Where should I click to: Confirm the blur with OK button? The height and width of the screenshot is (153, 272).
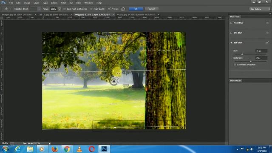(136, 9)
